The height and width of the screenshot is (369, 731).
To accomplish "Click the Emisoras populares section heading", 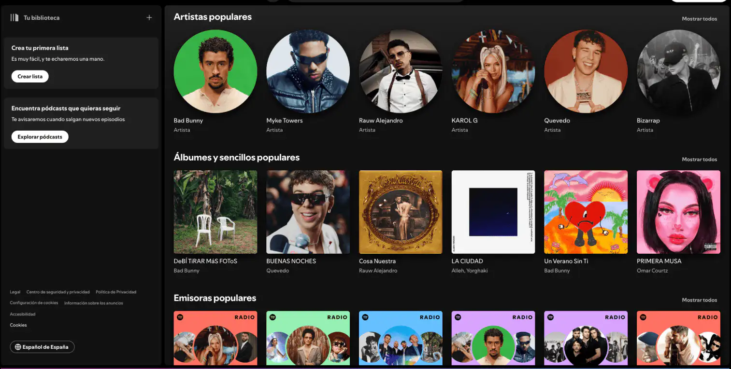I will pyautogui.click(x=215, y=298).
